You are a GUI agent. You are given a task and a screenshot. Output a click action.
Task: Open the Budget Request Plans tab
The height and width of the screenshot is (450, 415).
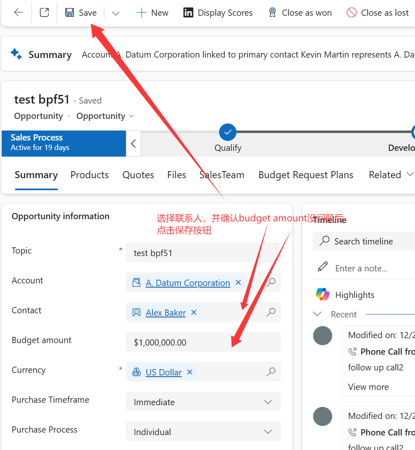click(x=306, y=175)
